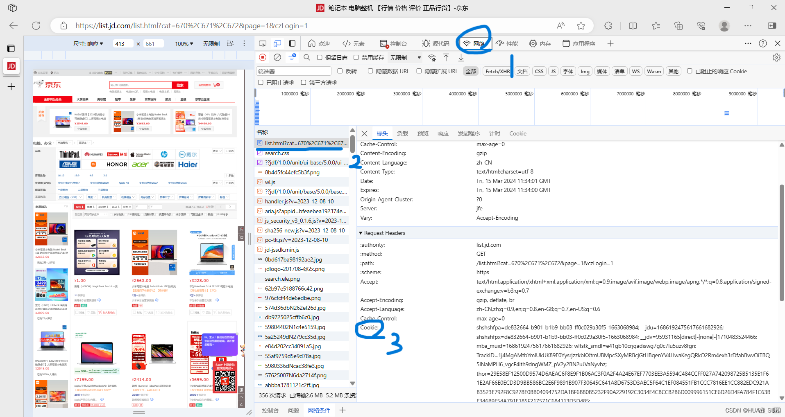785x417 pixels.
Task: Open the 响应 request tab
Action: coord(443,133)
